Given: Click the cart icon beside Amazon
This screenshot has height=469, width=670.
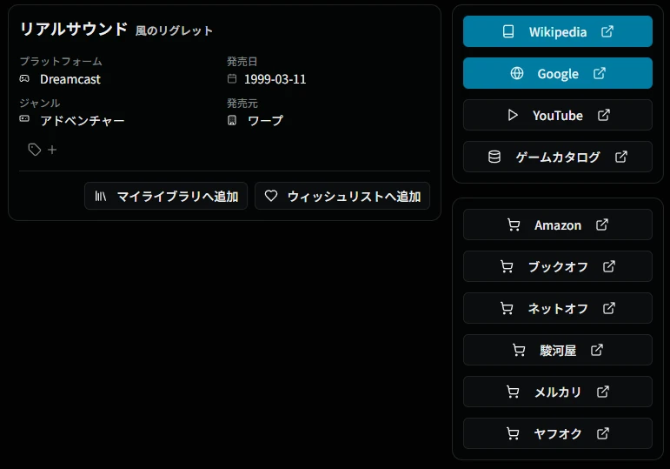Looking at the screenshot, I should pos(514,224).
